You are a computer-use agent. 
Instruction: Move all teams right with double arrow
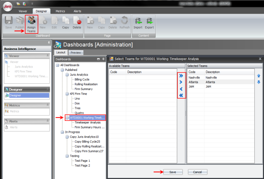click(181, 76)
